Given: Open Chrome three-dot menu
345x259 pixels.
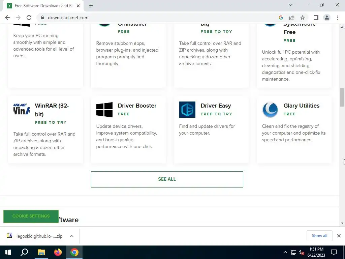Looking at the screenshot, I should (338, 18).
